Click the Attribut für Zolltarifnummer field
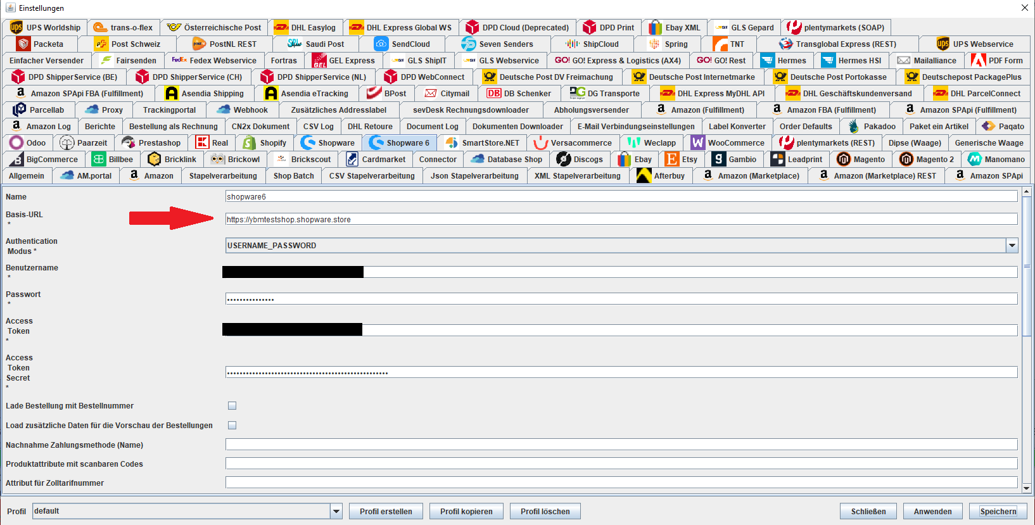The width and height of the screenshot is (1035, 525). (621, 483)
